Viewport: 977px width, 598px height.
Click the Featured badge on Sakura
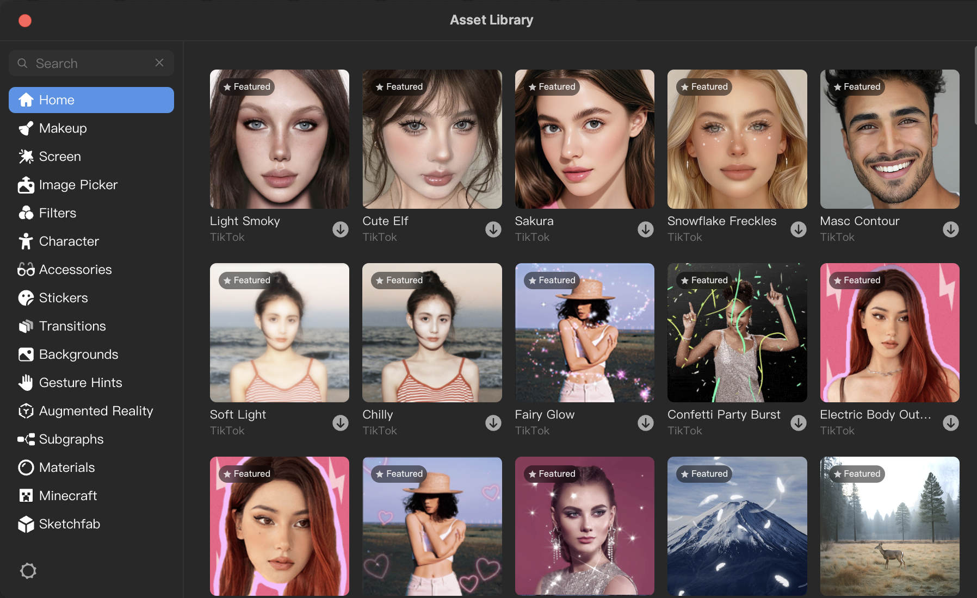[552, 87]
